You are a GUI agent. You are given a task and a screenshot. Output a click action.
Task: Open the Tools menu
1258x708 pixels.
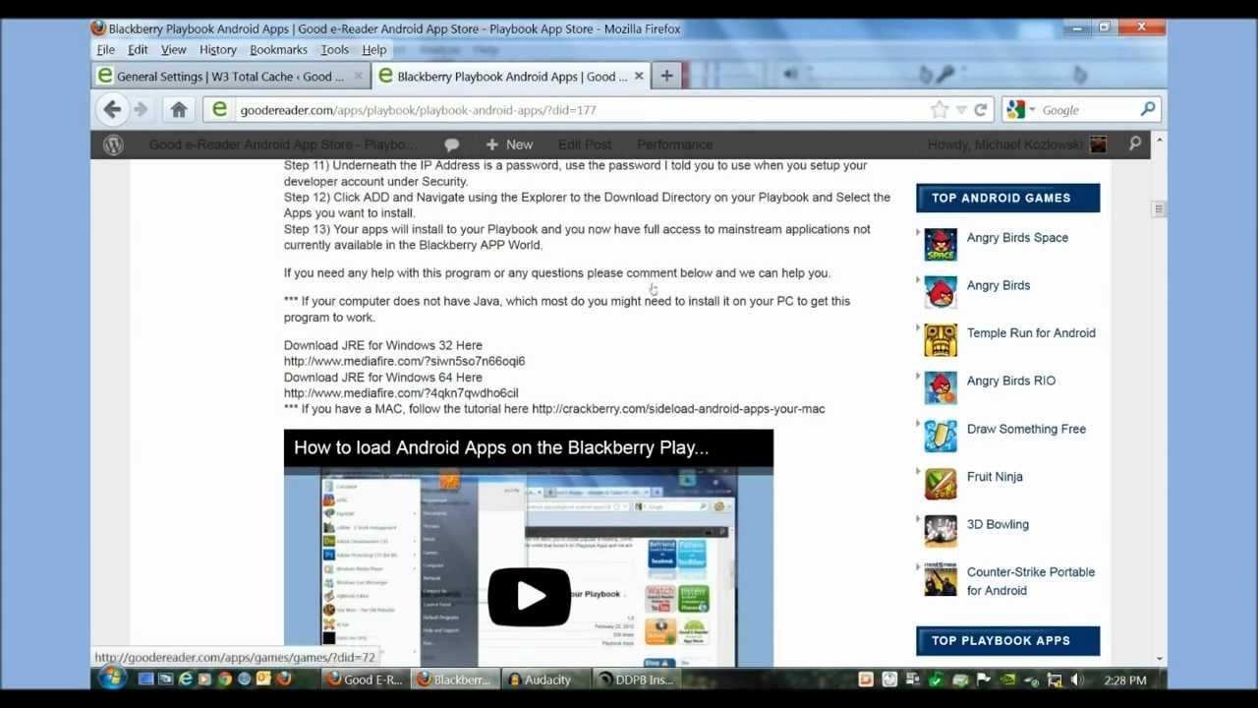click(334, 49)
